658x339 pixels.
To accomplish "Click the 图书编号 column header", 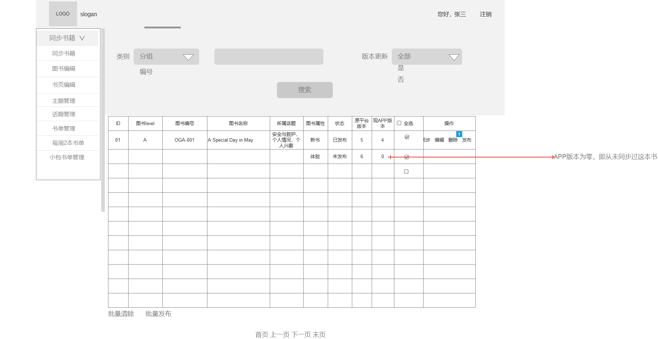I will [185, 123].
